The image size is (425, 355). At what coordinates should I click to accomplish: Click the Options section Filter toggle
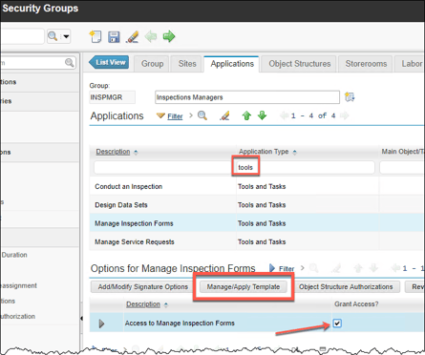(x=287, y=269)
